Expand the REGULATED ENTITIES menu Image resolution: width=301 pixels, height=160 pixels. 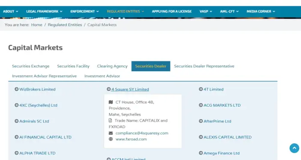tap(125, 12)
